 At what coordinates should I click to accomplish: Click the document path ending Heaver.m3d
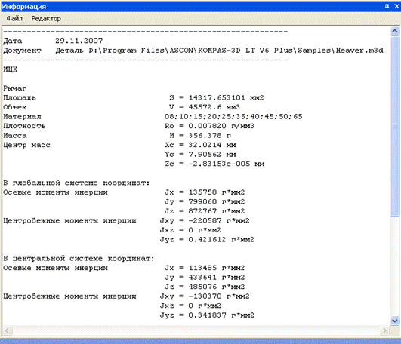point(236,51)
